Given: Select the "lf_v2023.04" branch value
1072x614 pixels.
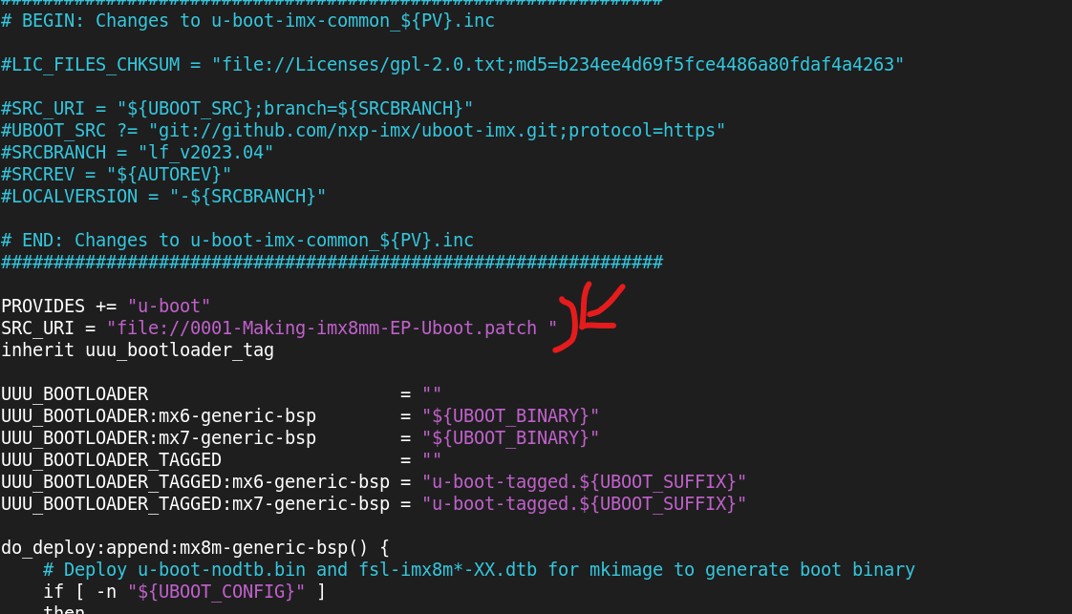Looking at the screenshot, I should [205, 152].
